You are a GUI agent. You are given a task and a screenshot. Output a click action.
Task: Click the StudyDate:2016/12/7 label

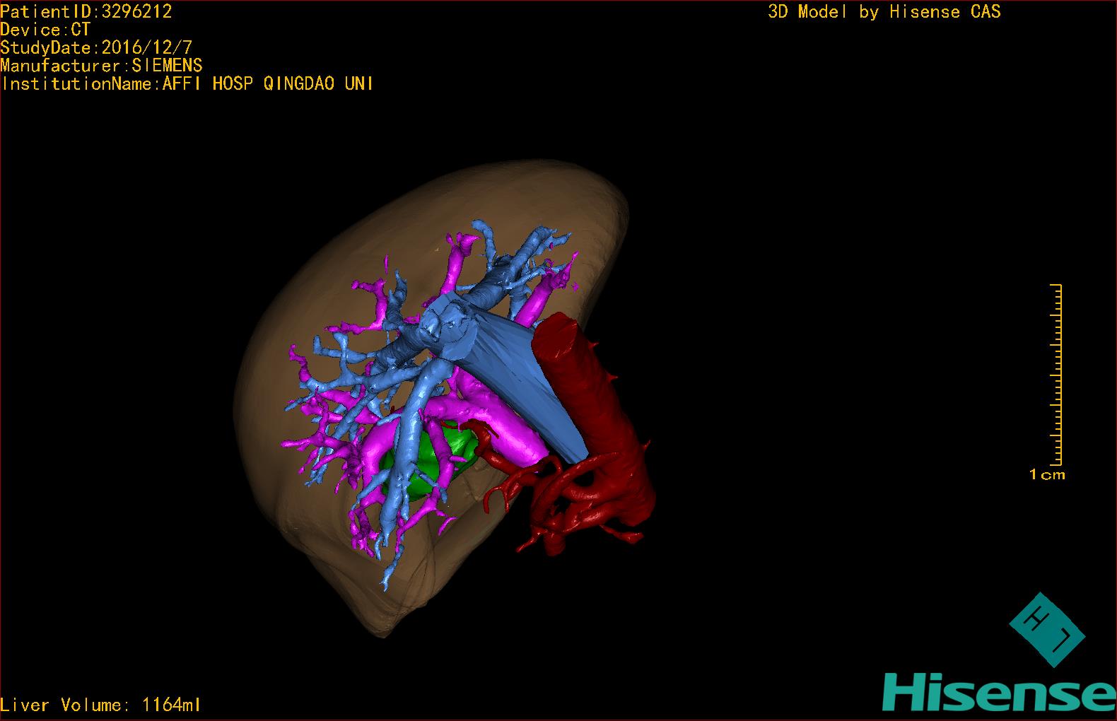tap(96, 48)
